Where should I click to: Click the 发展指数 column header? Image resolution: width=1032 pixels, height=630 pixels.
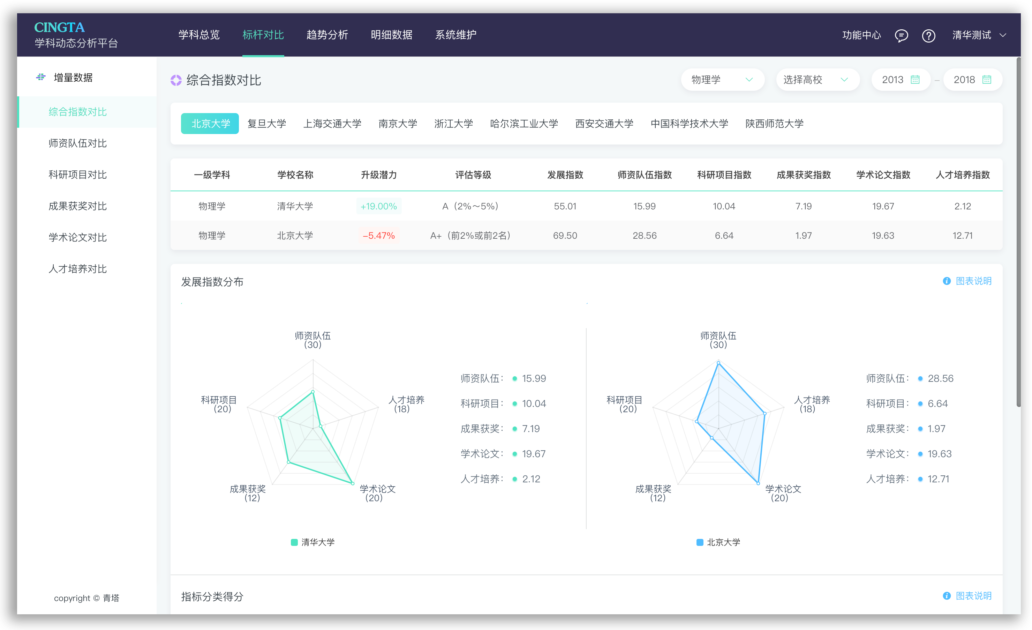[x=565, y=175]
